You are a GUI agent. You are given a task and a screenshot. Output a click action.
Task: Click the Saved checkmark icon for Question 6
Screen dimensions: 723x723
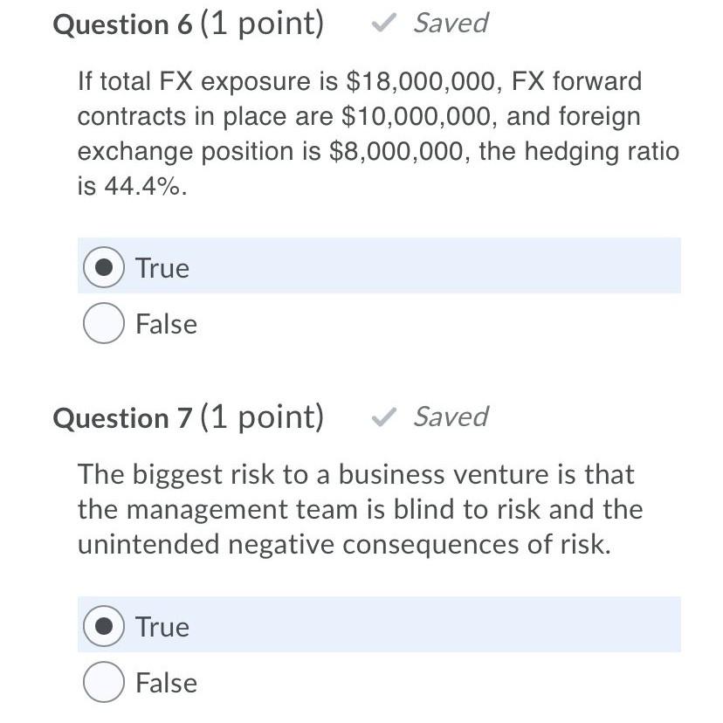[x=382, y=24]
